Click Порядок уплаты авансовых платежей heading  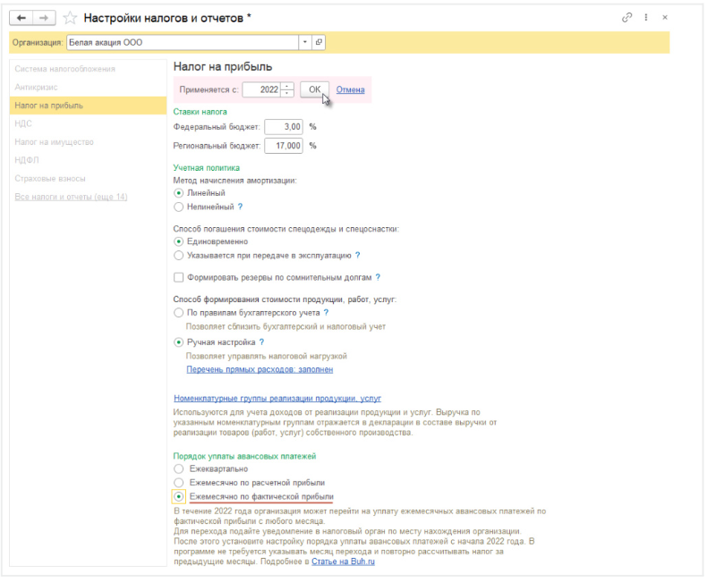tap(245, 456)
